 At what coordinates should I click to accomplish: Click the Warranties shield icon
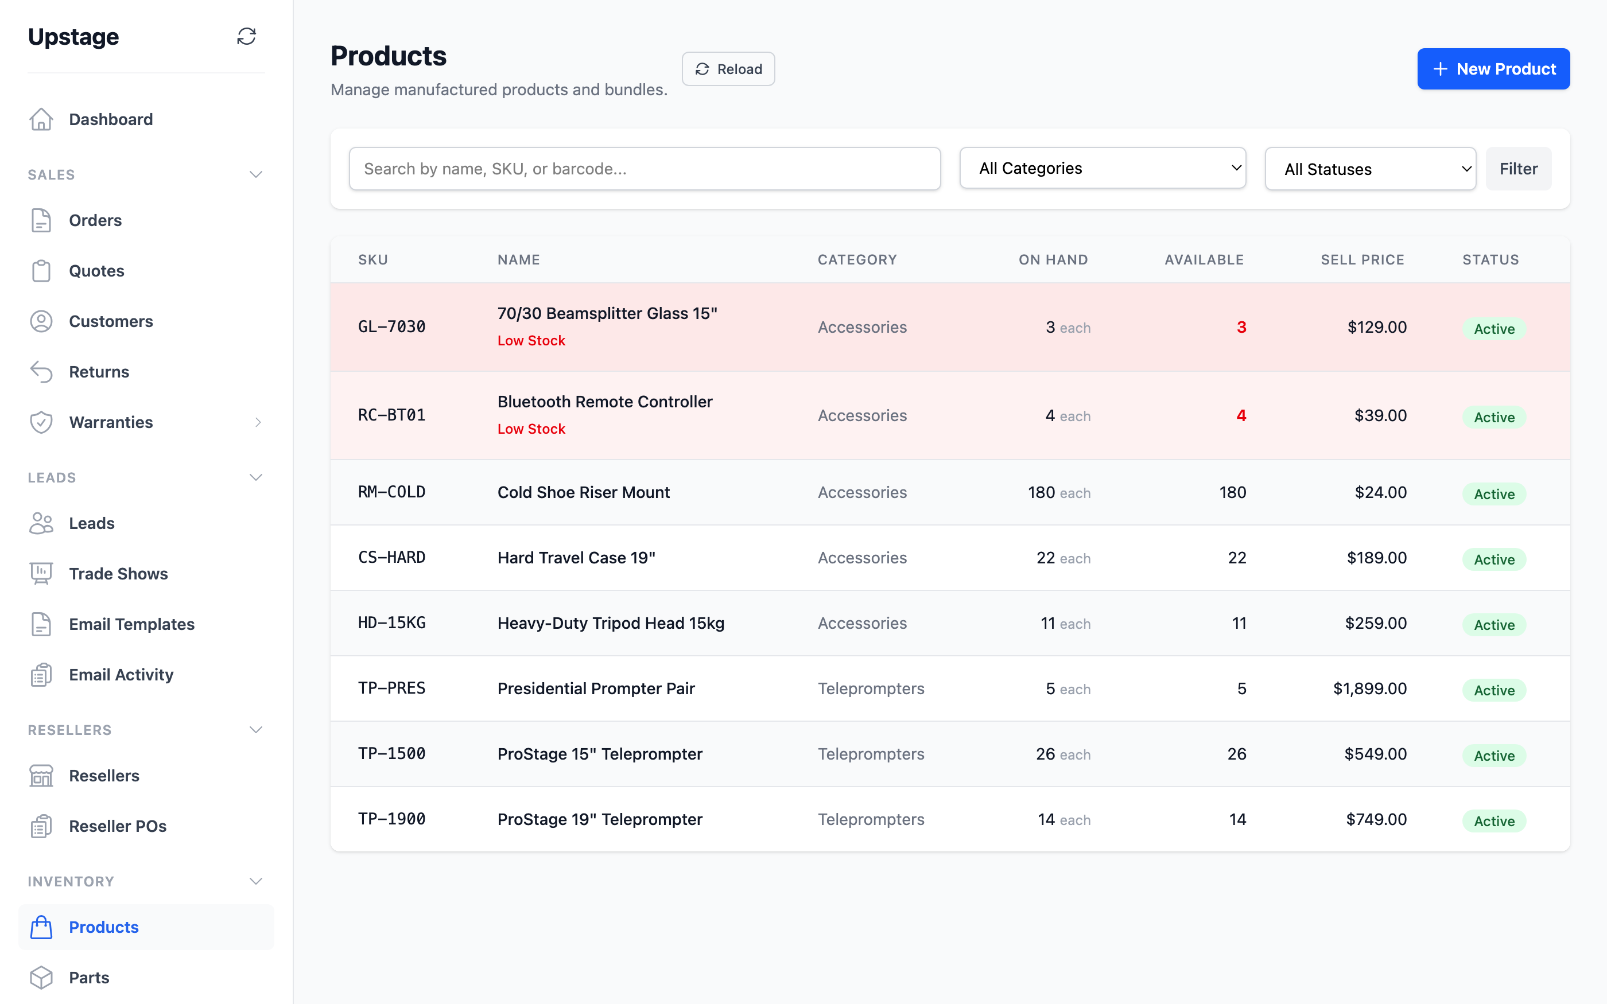pos(41,422)
